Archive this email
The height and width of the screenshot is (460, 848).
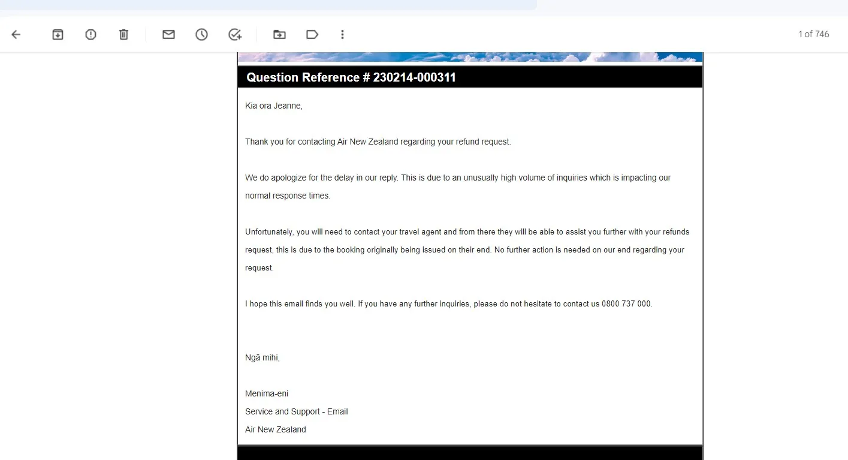[x=58, y=35]
